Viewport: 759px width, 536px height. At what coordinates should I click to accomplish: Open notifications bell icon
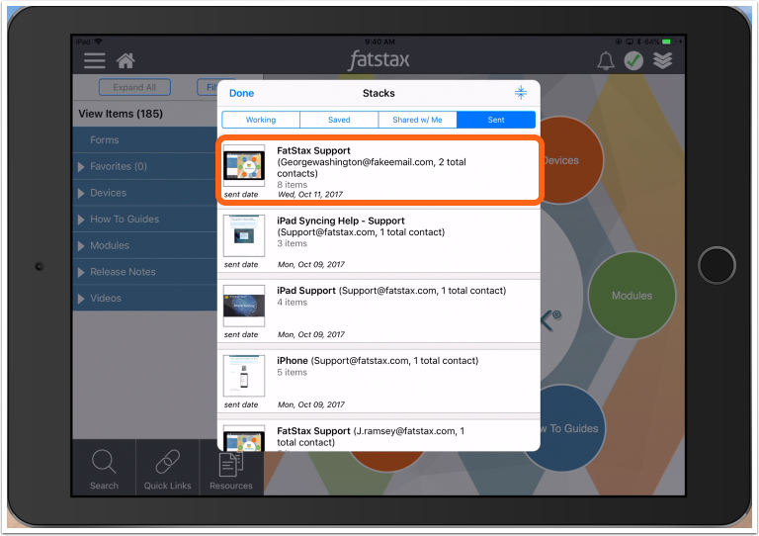(x=605, y=61)
